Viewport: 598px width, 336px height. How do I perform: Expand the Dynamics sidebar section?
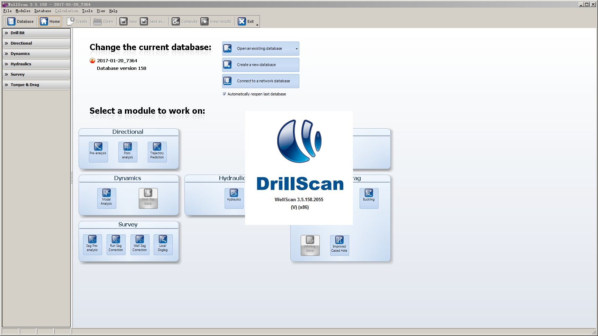pos(36,54)
